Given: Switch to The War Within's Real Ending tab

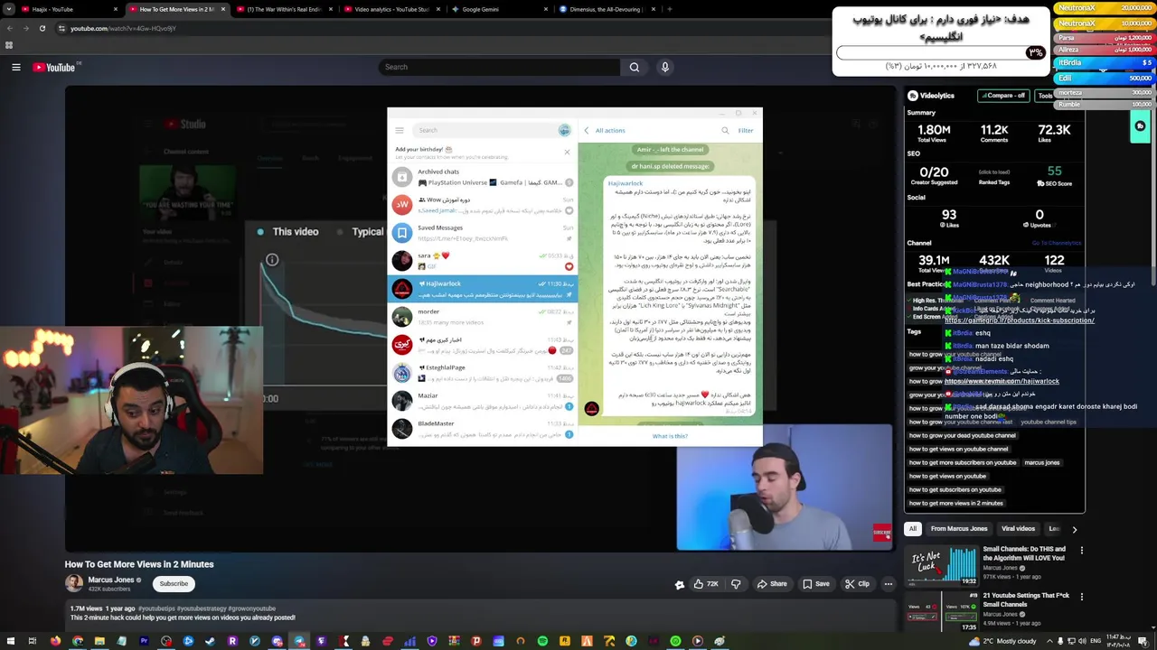Looking at the screenshot, I should pyautogui.click(x=284, y=9).
